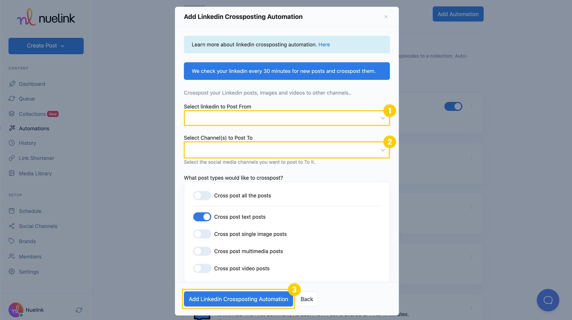Click the crossposting automation info link Here
The height and width of the screenshot is (320, 572).
pos(324,44)
